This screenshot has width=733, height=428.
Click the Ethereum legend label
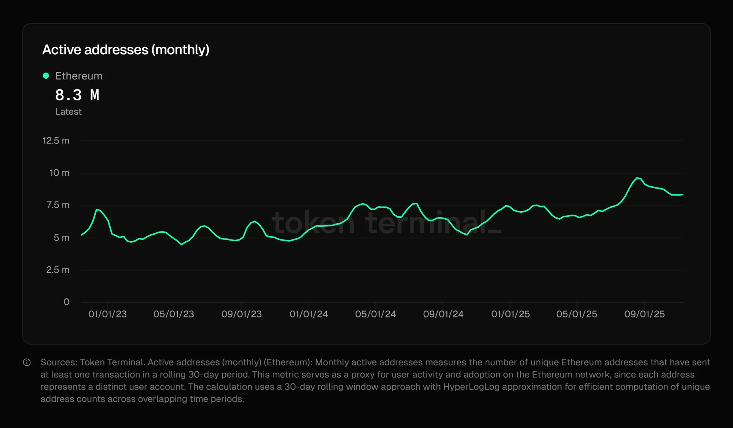point(78,76)
